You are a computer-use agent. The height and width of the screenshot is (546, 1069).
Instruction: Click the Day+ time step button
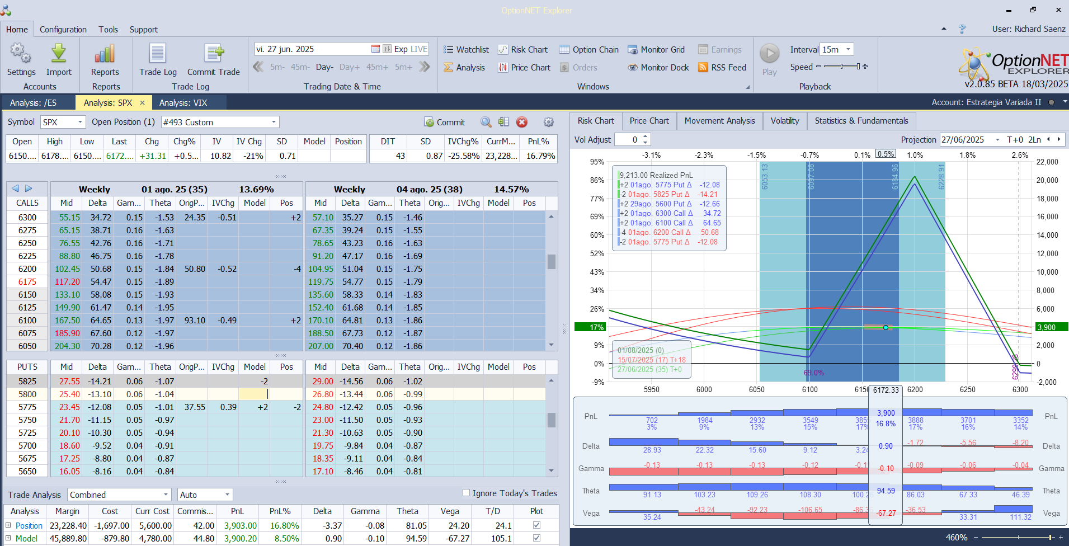pos(350,67)
